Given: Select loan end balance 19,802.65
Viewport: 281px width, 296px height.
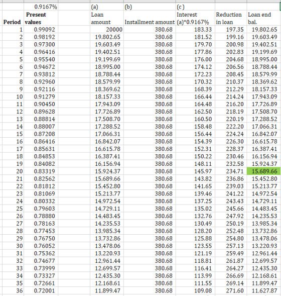Looking at the screenshot, I should [264, 30].
